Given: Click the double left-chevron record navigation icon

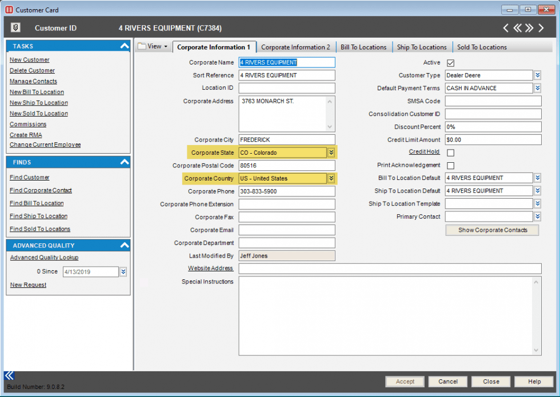Looking at the screenshot, I should point(517,27).
